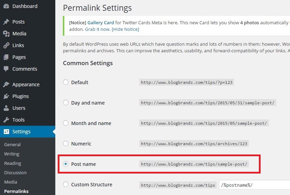
Task: Go to the Discussion settings submenu
Action: (15, 172)
